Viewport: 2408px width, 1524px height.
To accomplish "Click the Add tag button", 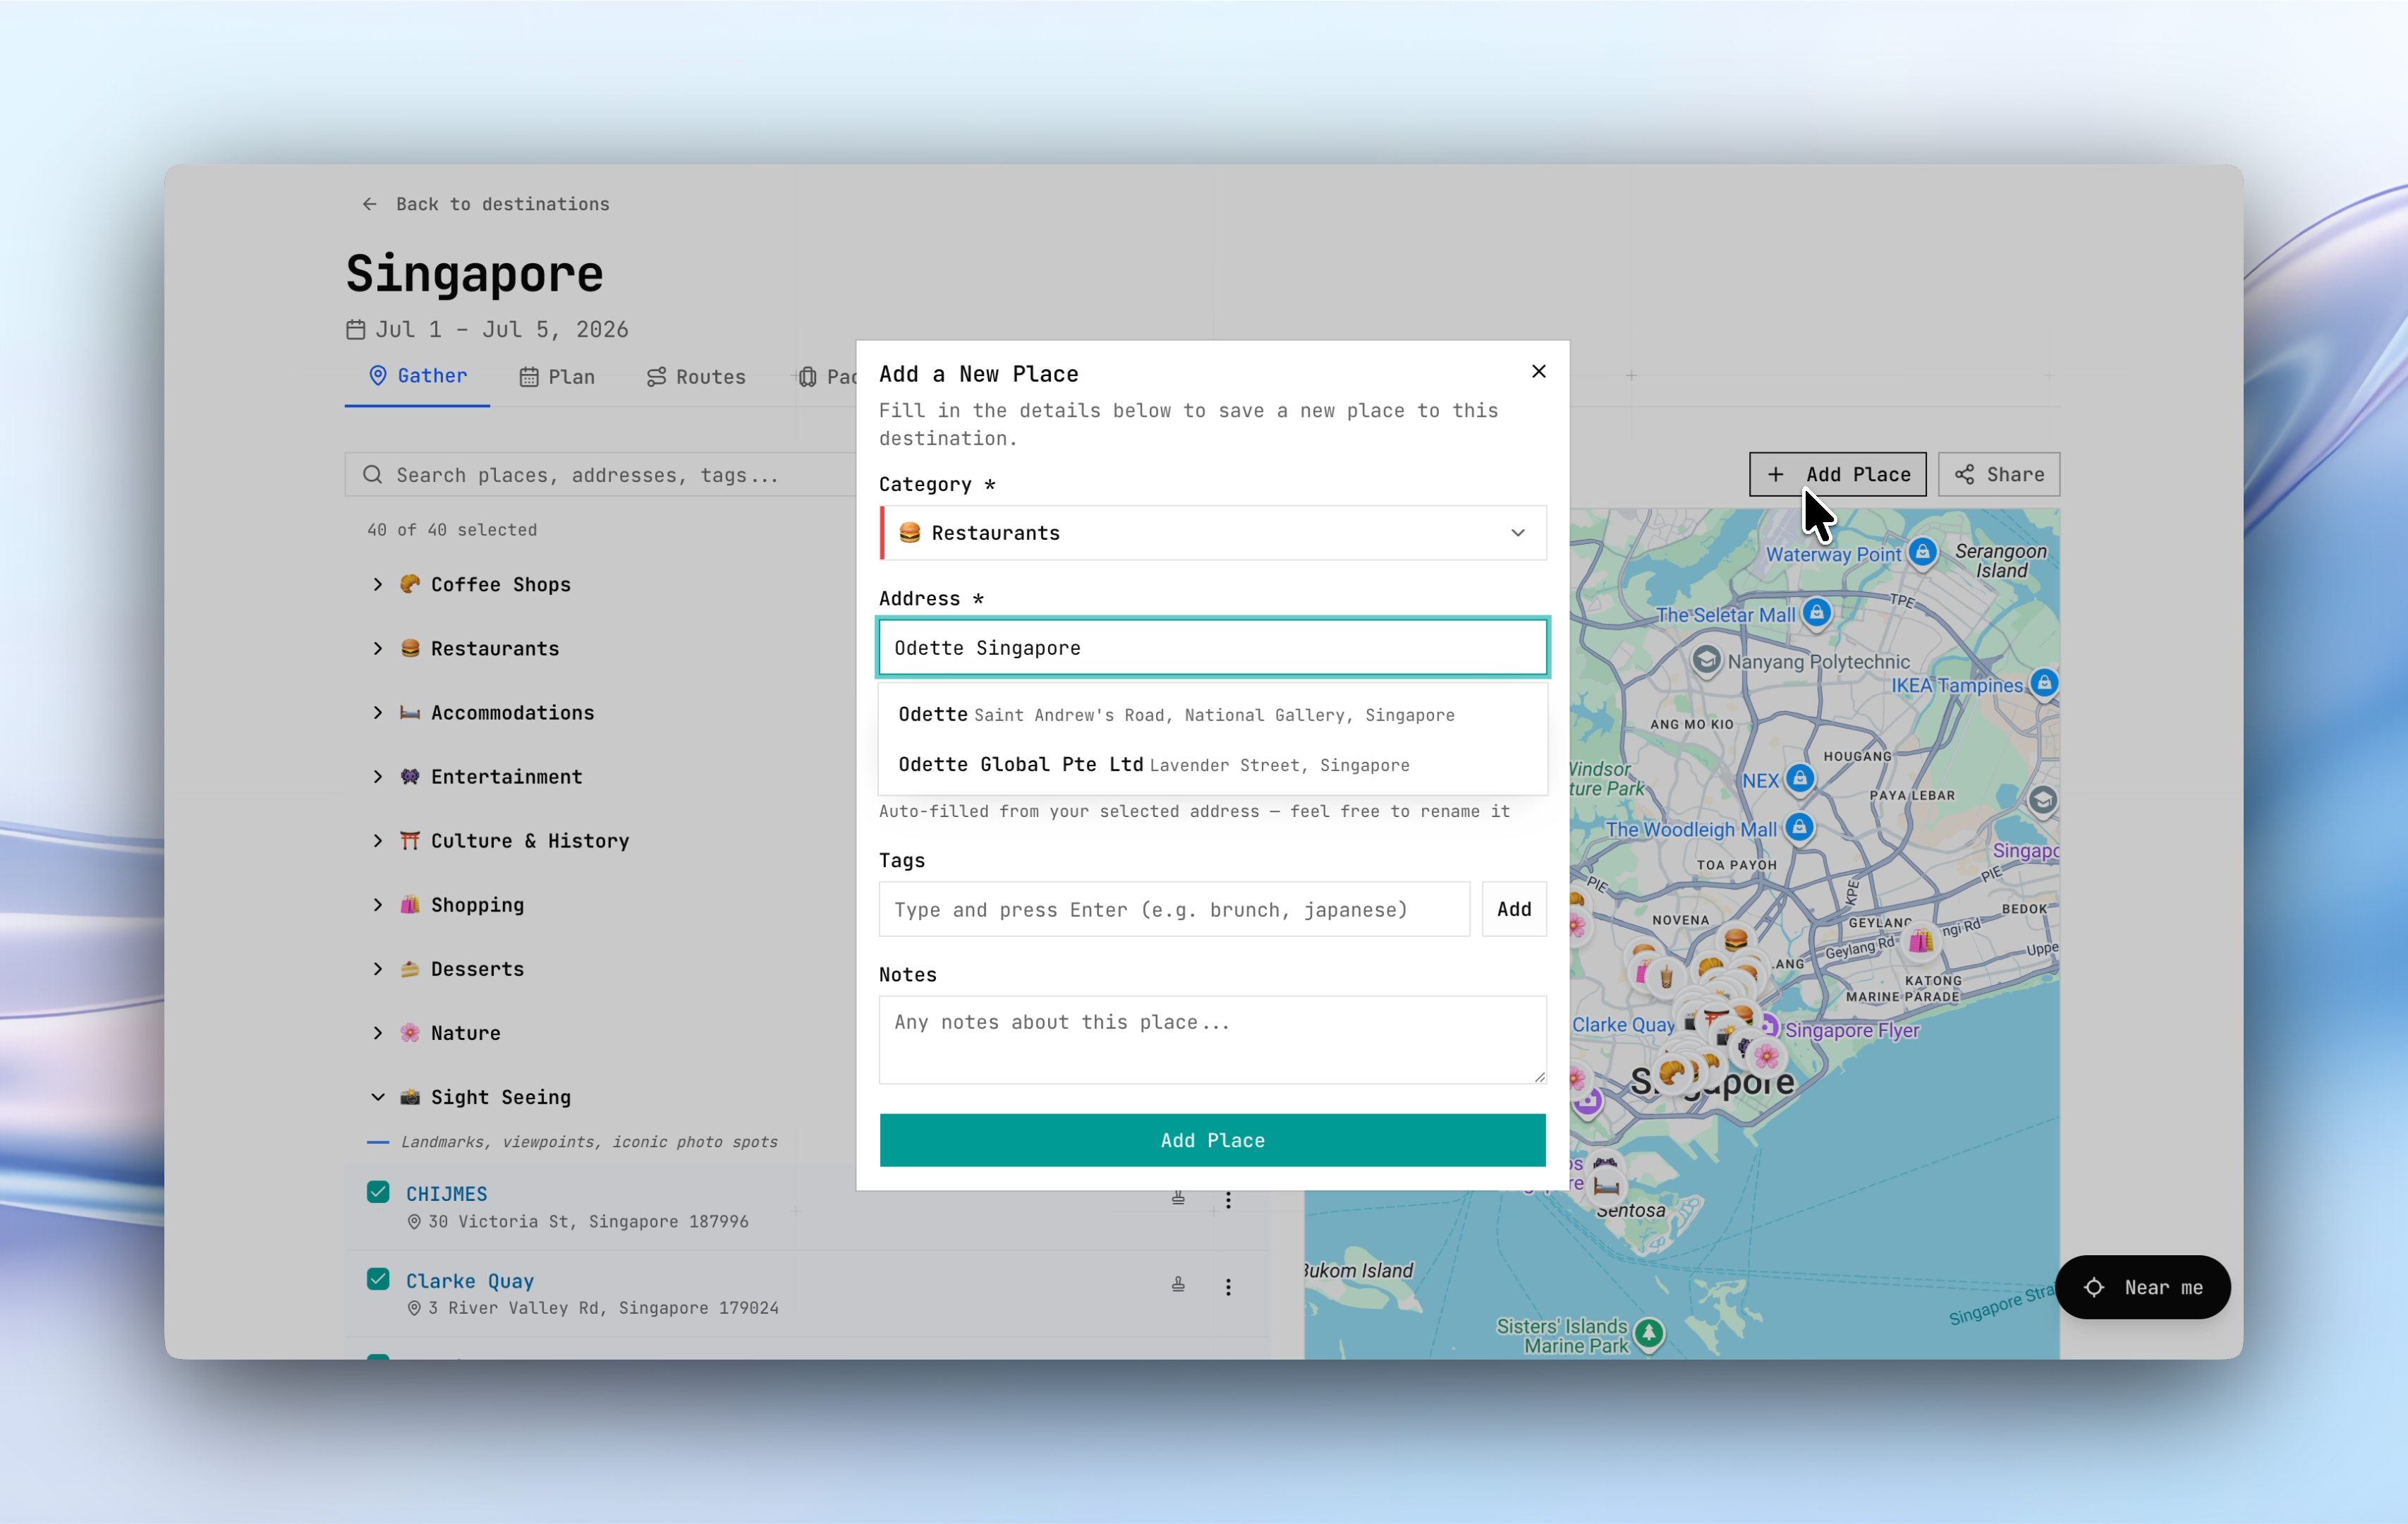I will tap(1513, 909).
